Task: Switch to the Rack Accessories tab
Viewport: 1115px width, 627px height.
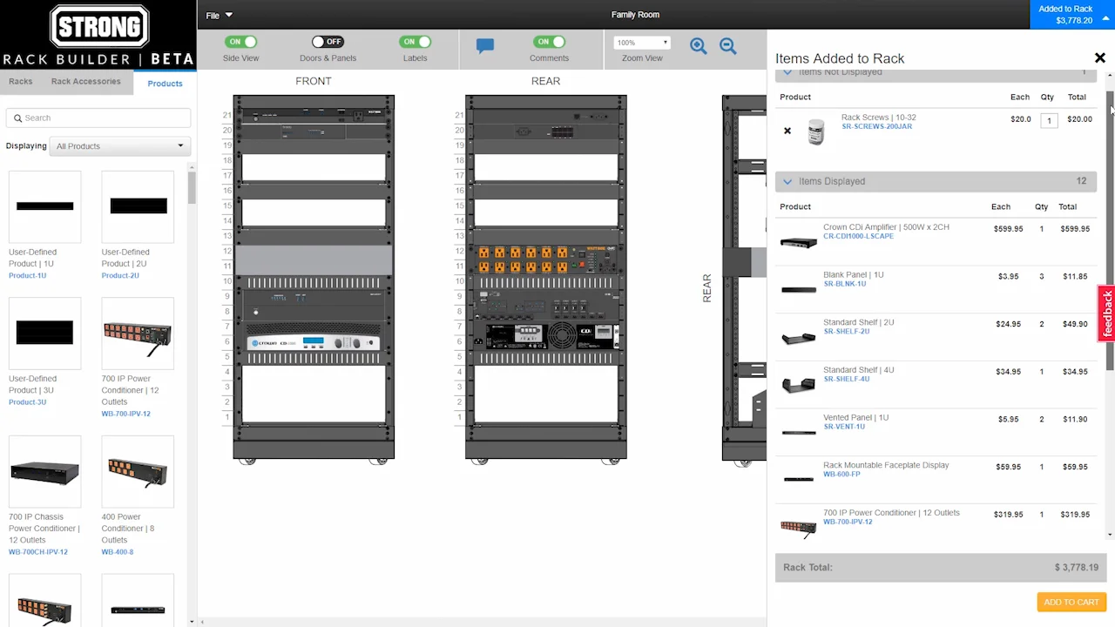Action: [85, 82]
